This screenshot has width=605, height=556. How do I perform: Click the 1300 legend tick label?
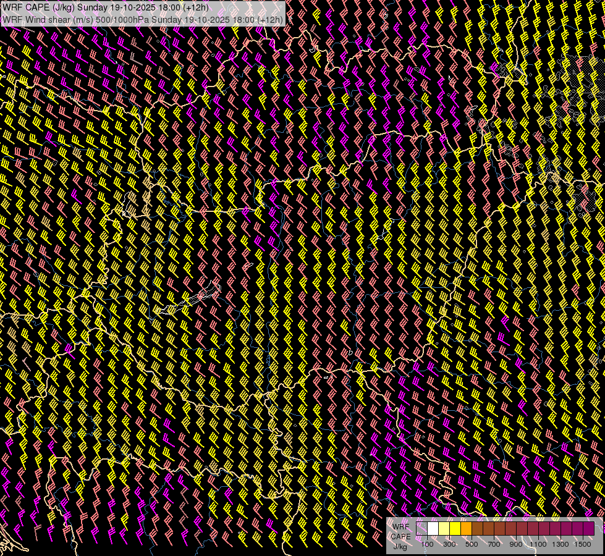point(561,544)
